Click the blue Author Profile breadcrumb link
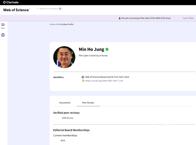Image resolution: width=196 pixels, height=145 pixels. point(56,24)
